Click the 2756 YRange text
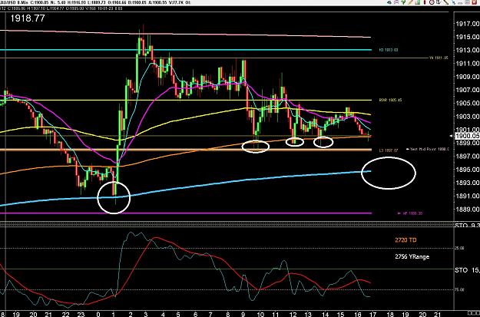This screenshot has width=480, height=317. click(412, 256)
